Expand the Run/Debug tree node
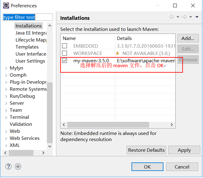Image resolution: width=203 pixels, height=178 pixels. point(6,96)
